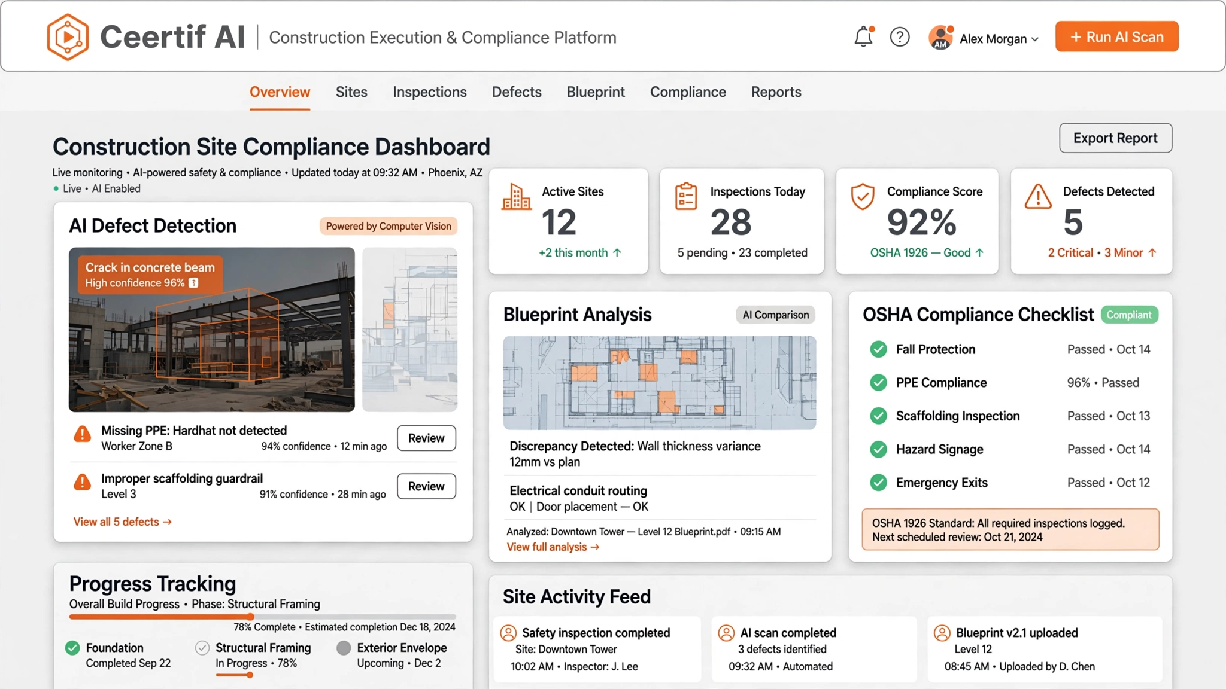Viewport: 1226px width, 689px height.
Task: Review the Missing PPE hardhat defect
Action: (426, 438)
